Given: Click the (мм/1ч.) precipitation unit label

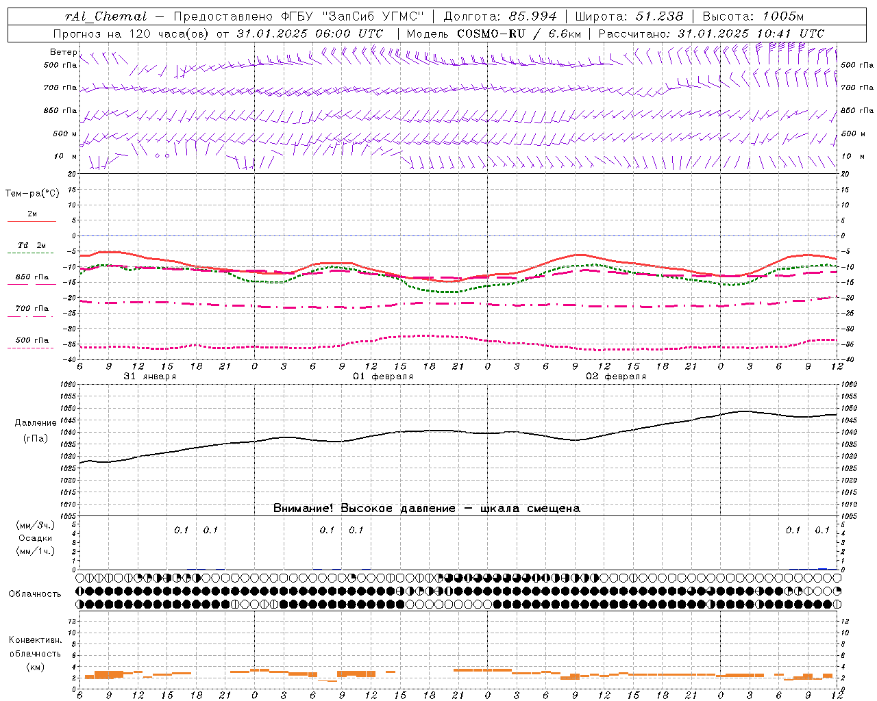Looking at the screenshot, I should (x=36, y=551).
